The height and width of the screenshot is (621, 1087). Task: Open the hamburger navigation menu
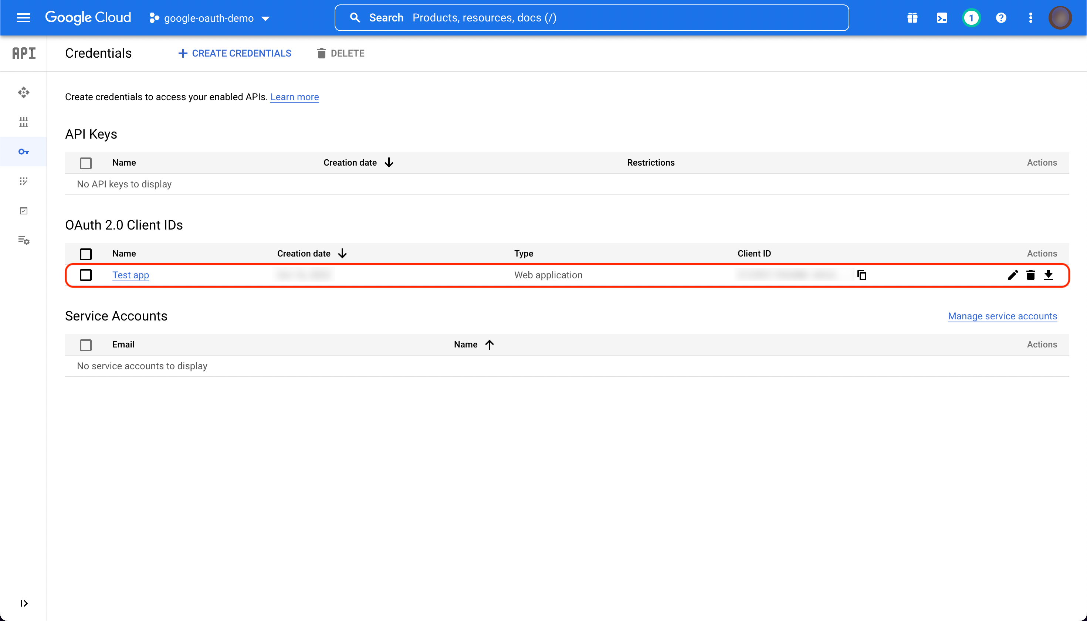click(23, 17)
